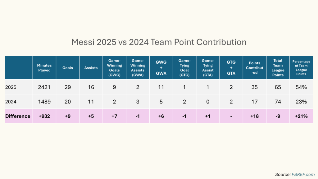Select the Total Team League Points header
The image size is (318, 179).
pyautogui.click(x=278, y=68)
